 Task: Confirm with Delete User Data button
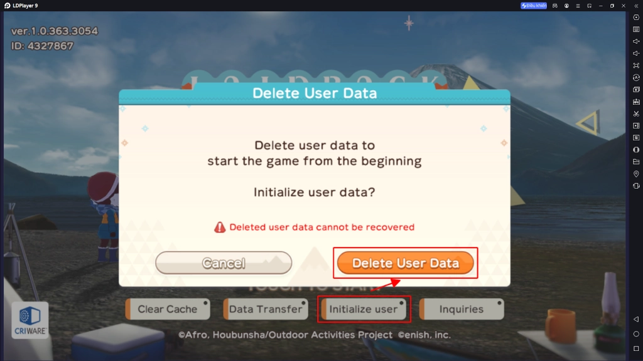tap(405, 263)
